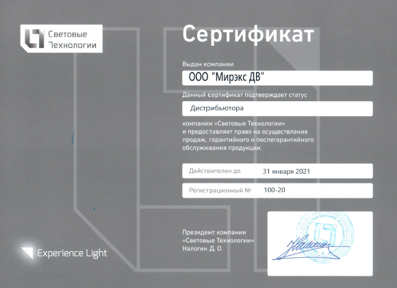Click the name Налогин Д. О.
Screen dimensions: 397x288
pos(203,249)
